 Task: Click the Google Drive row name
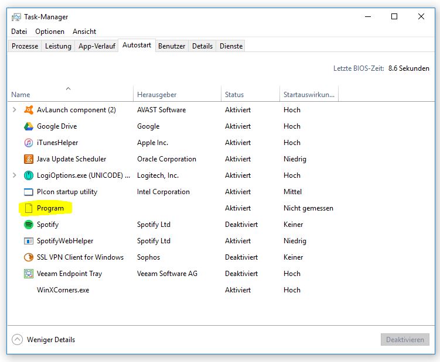pos(57,126)
